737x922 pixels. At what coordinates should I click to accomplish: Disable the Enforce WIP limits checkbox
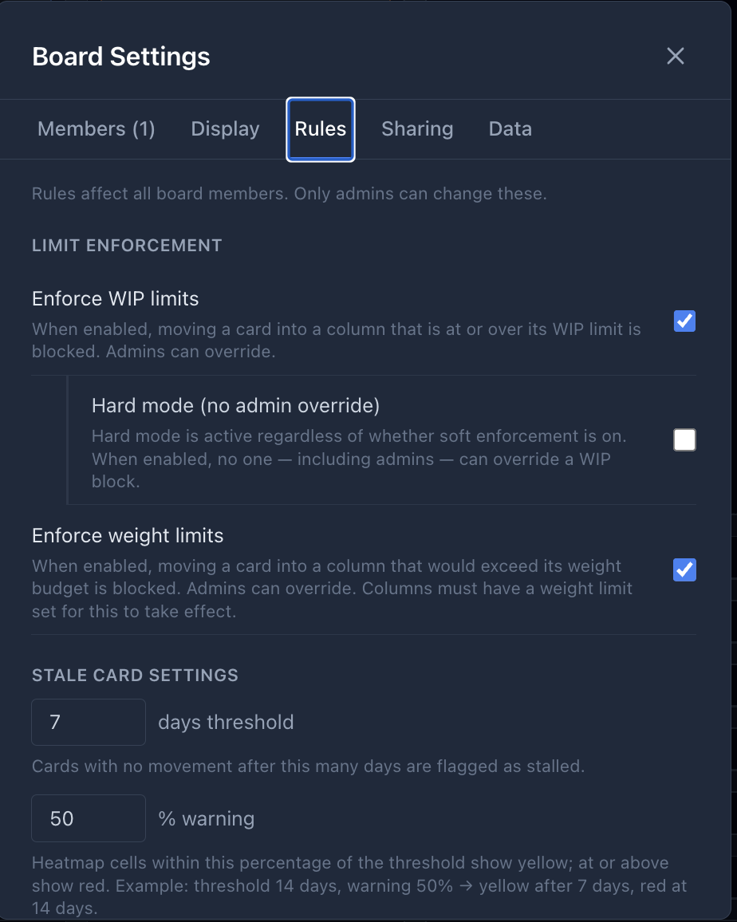(x=684, y=321)
